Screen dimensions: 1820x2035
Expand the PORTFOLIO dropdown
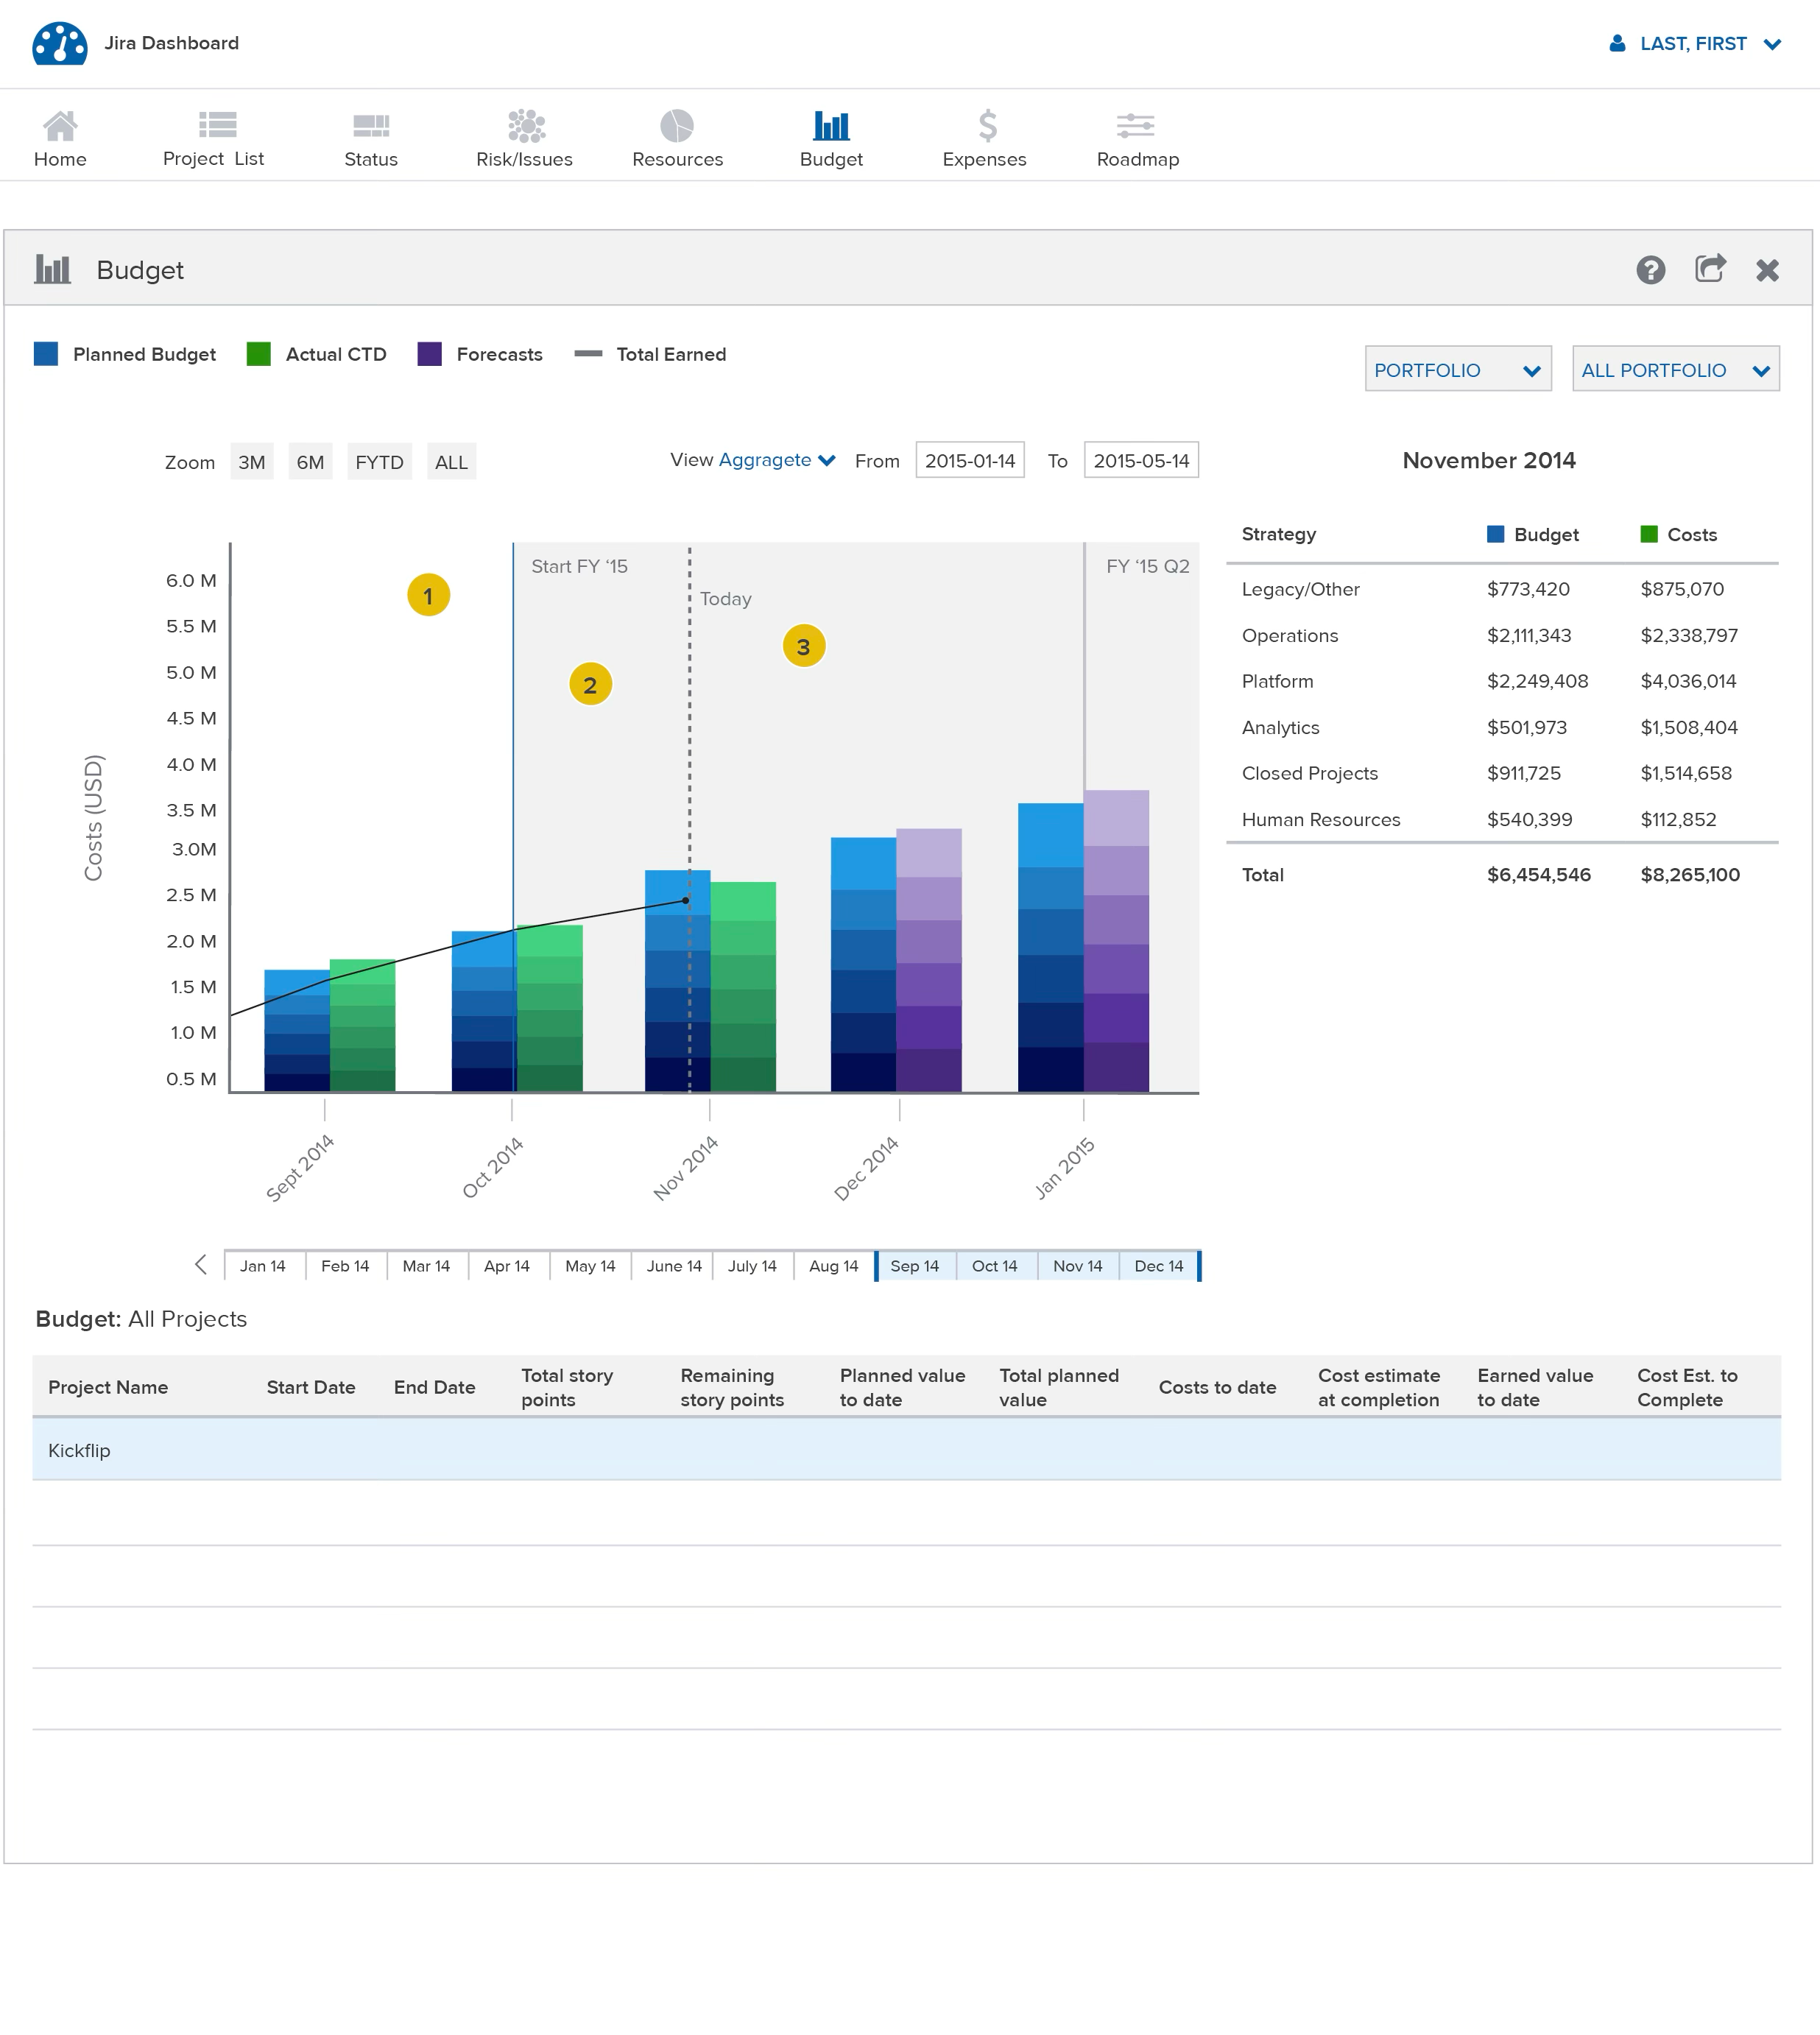click(x=1457, y=370)
